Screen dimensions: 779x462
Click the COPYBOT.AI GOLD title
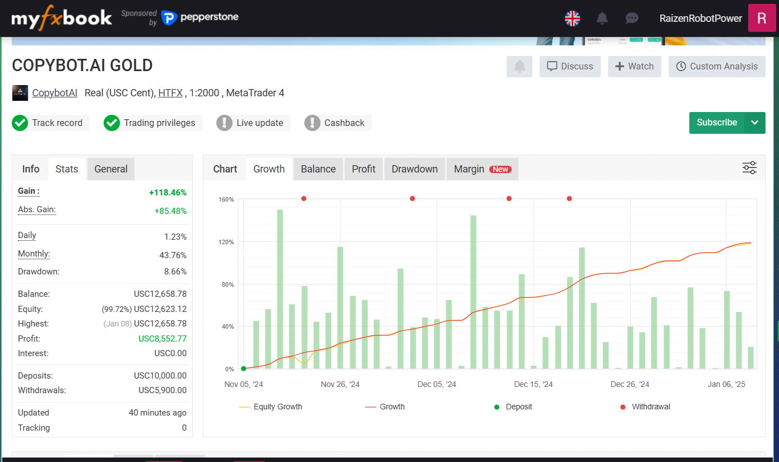click(82, 66)
